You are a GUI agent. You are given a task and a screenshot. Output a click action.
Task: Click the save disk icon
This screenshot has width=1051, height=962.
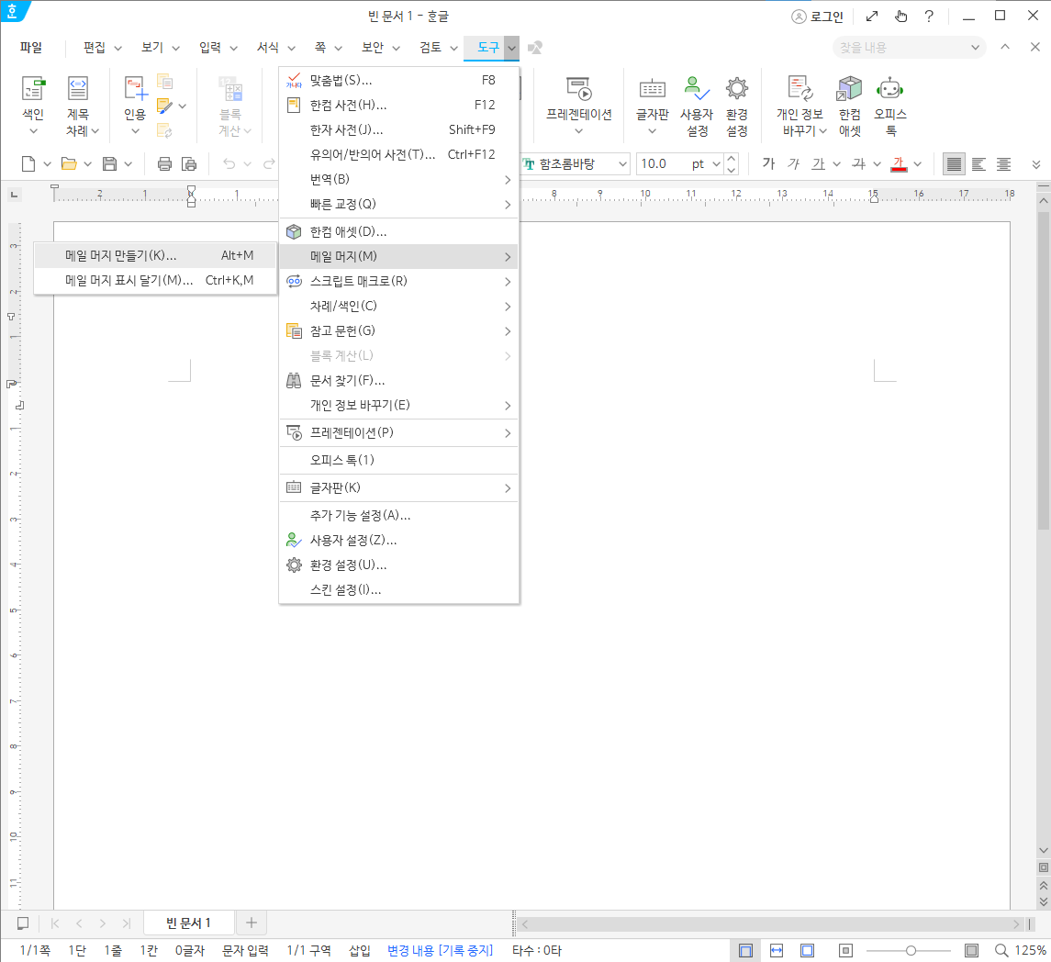(x=109, y=163)
